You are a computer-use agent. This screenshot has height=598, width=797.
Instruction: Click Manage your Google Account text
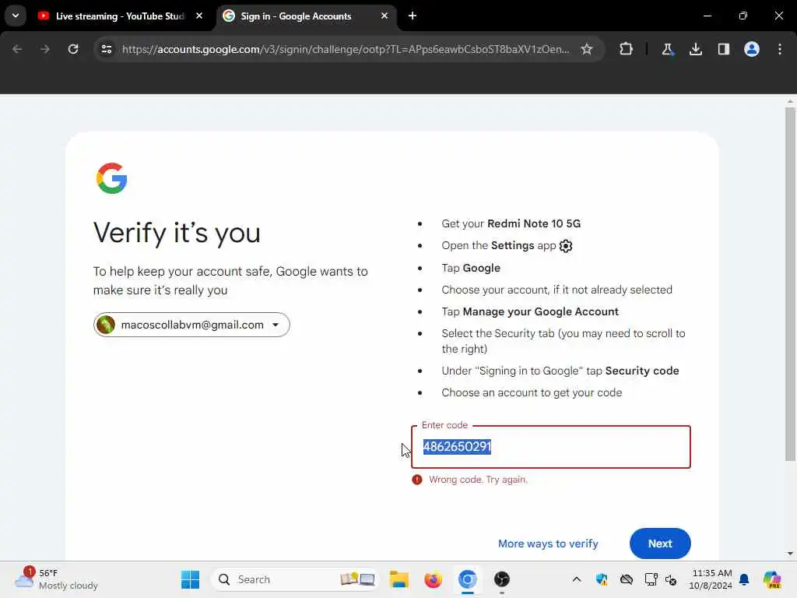coord(540,311)
